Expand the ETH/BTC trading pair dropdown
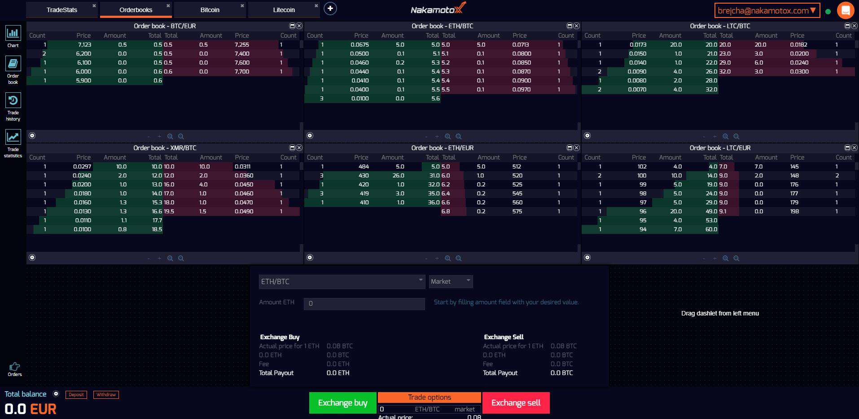The height and width of the screenshot is (419, 859). tap(342, 281)
